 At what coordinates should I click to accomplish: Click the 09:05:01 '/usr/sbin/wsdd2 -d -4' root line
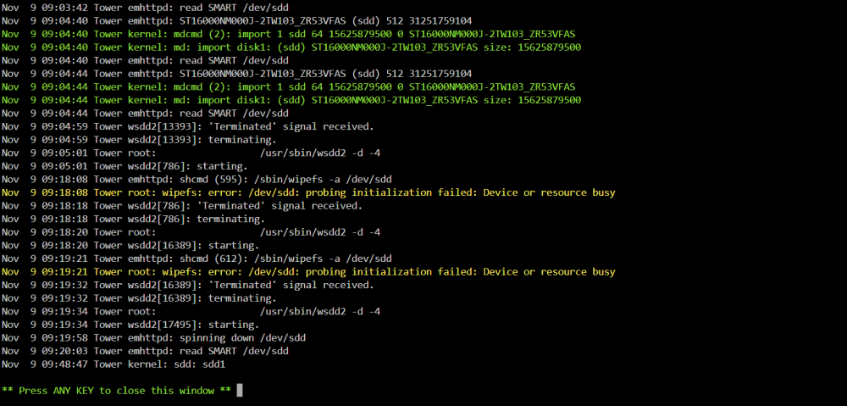(x=191, y=153)
